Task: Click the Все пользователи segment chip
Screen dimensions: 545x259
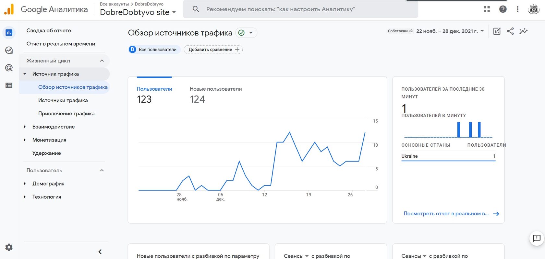Action: (x=154, y=50)
